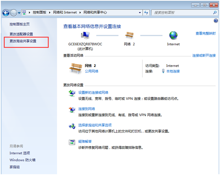Open the address bar history dropdown
This screenshot has width=220, height=175.
[x=140, y=13]
